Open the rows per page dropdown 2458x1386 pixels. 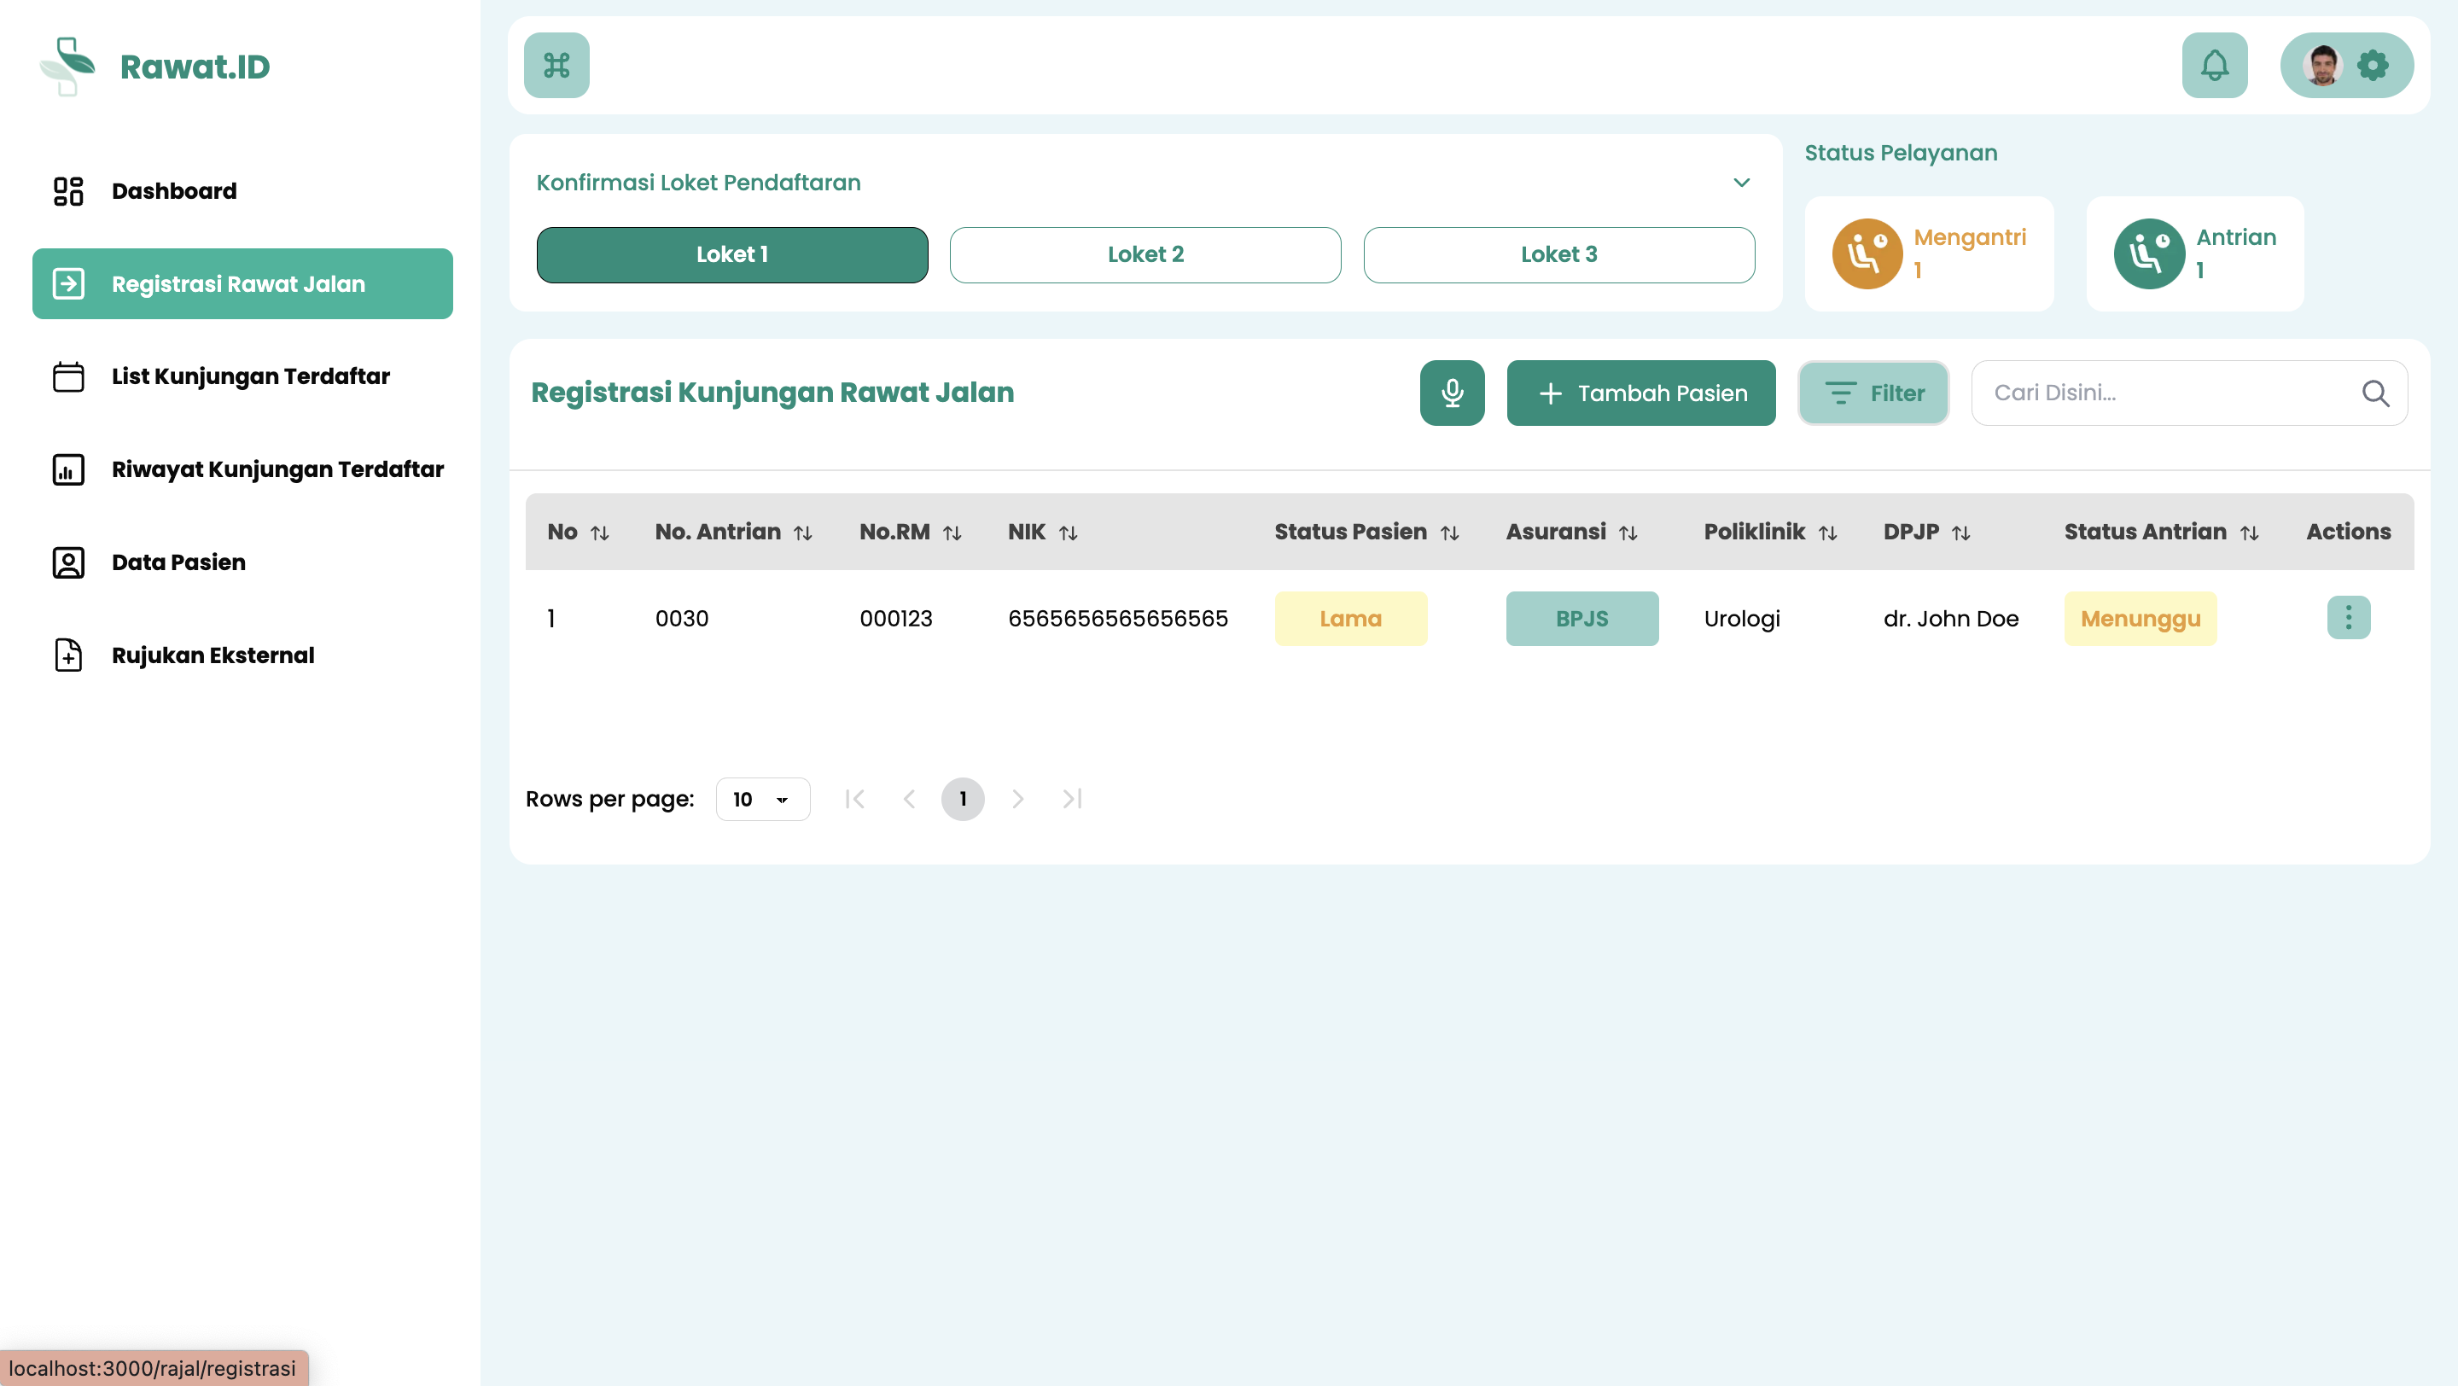761,800
